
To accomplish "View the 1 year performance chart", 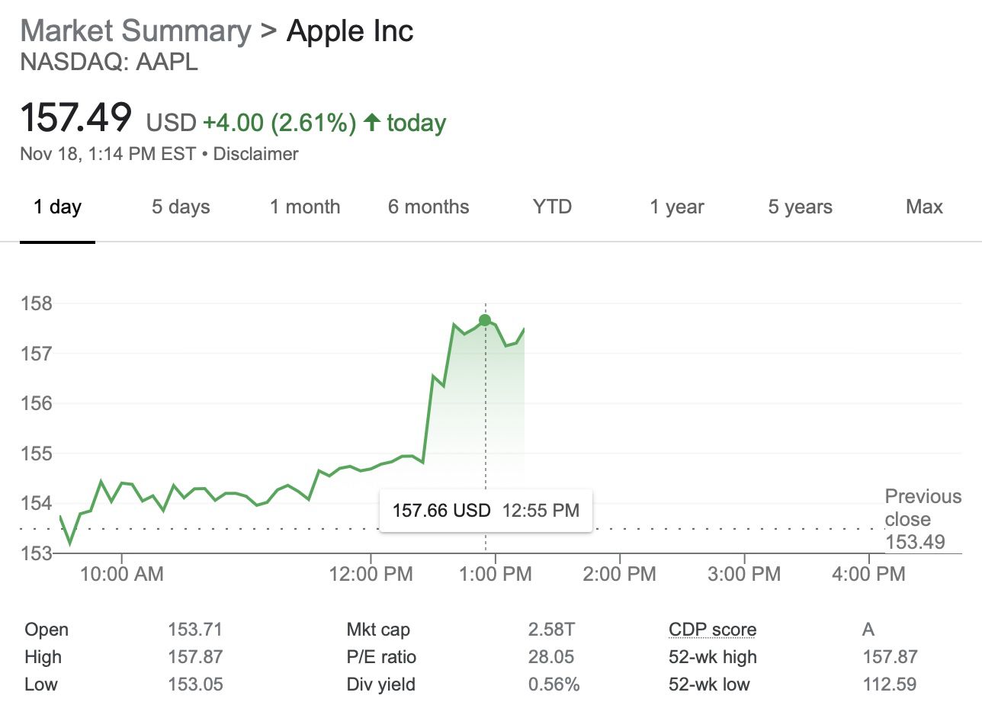I will click(676, 207).
